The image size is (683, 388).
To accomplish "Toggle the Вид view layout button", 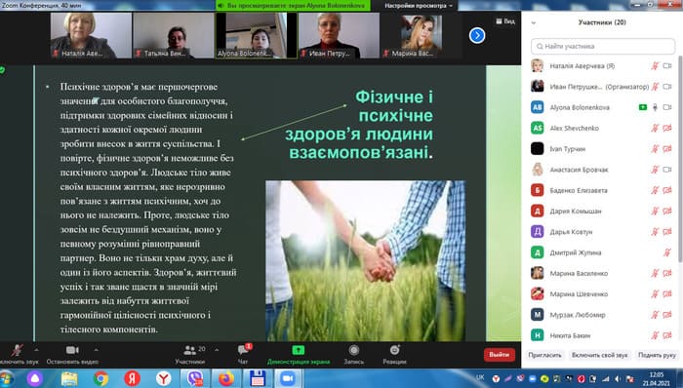I will [x=505, y=20].
